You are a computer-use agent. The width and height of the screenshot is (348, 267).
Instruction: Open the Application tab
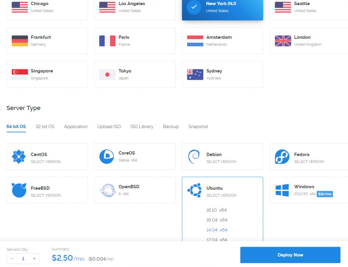coord(76,127)
